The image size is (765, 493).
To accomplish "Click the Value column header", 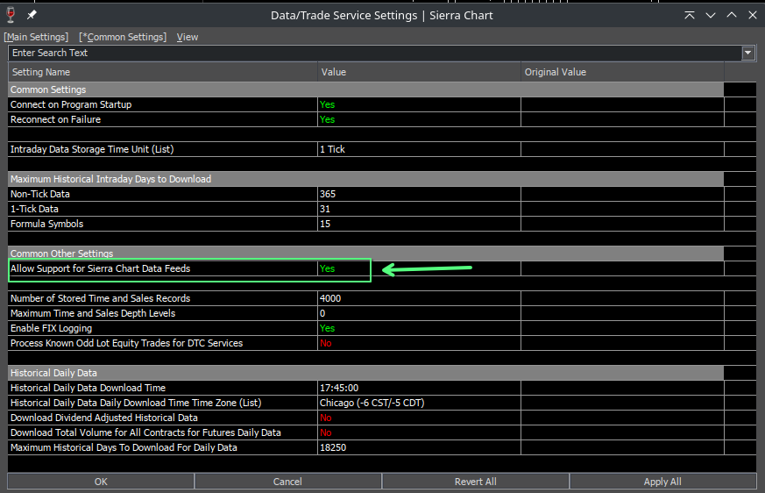I will (x=419, y=72).
